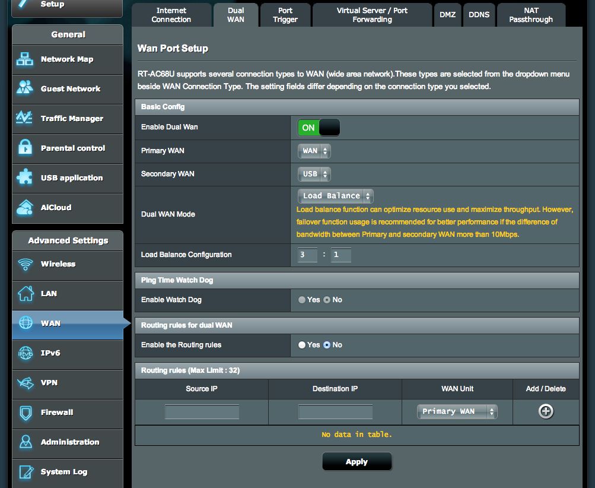This screenshot has width=595, height=488.
Task: Open Parental control settings
Action: [x=68, y=148]
